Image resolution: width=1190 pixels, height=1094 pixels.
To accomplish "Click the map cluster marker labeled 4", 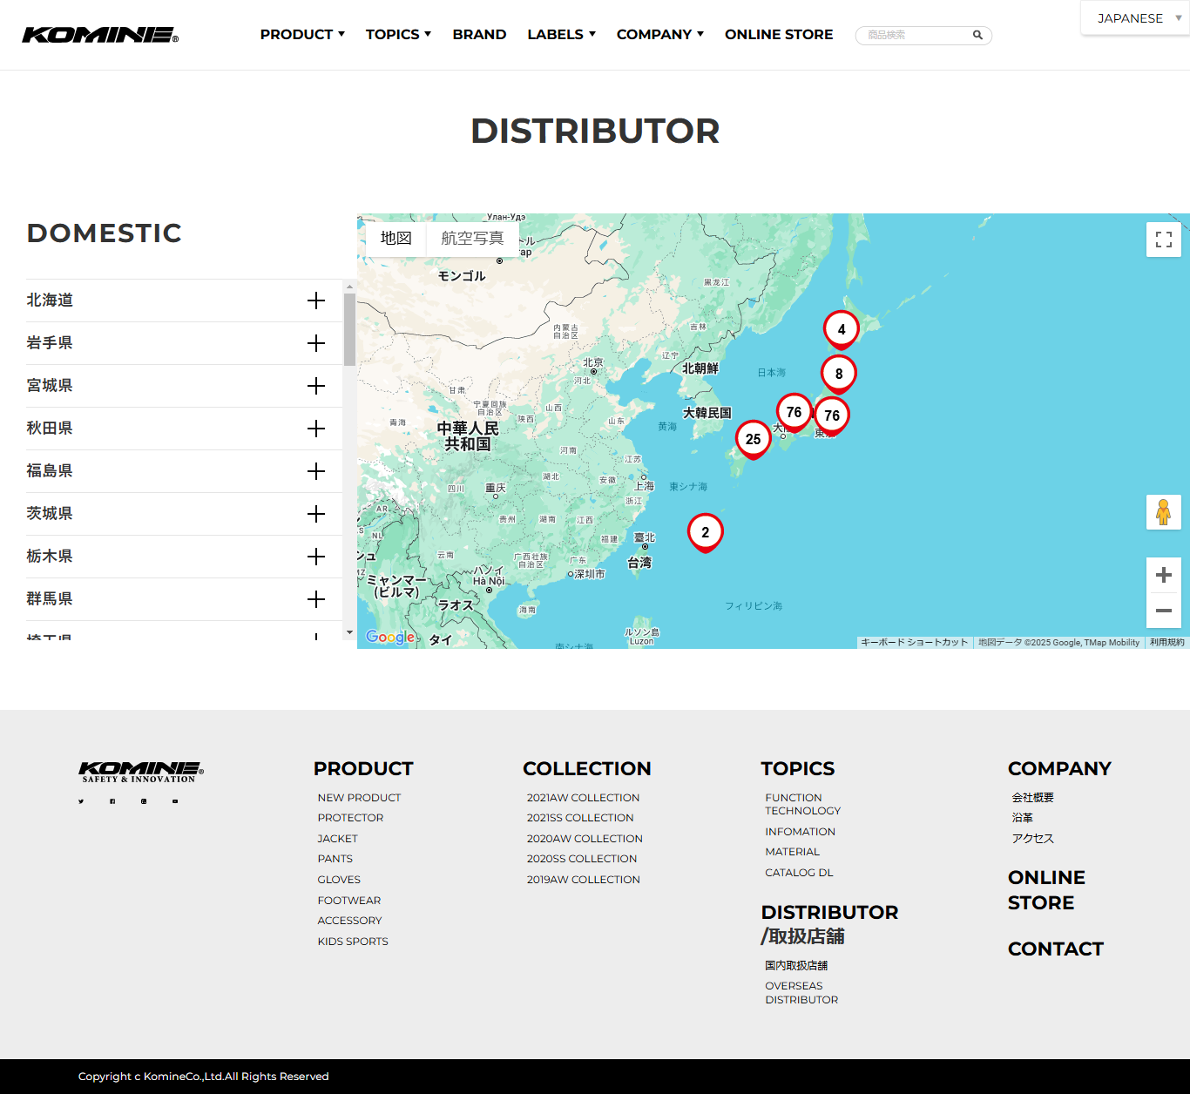I will click(841, 329).
